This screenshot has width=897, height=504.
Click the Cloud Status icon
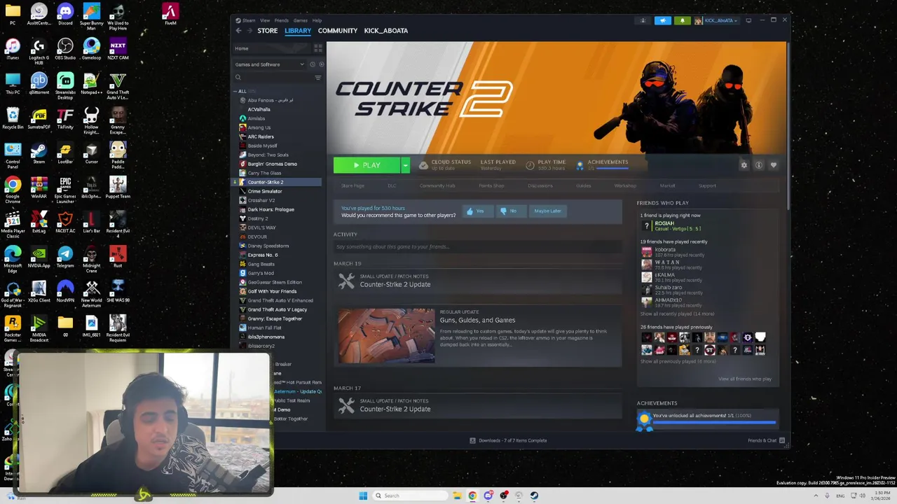coord(423,165)
